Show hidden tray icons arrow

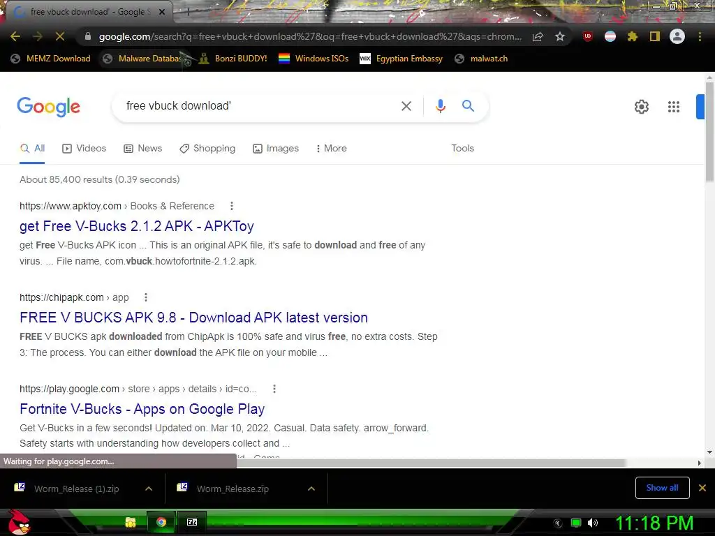[558, 523]
